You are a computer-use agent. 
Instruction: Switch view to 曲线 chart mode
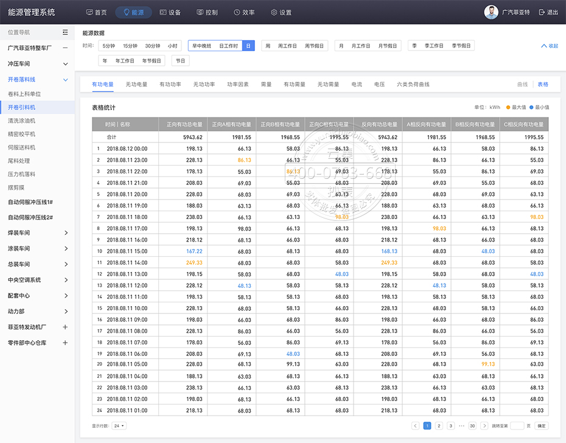[x=522, y=85]
